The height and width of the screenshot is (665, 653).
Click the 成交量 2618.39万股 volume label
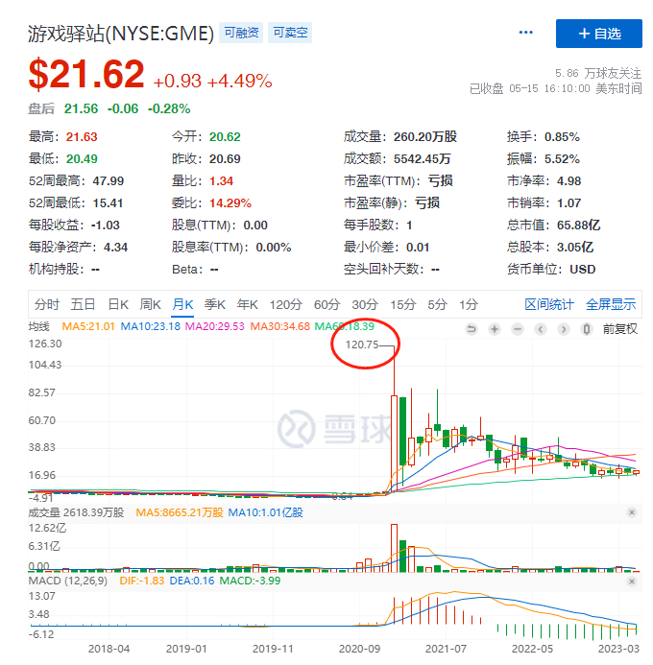pyautogui.click(x=76, y=512)
